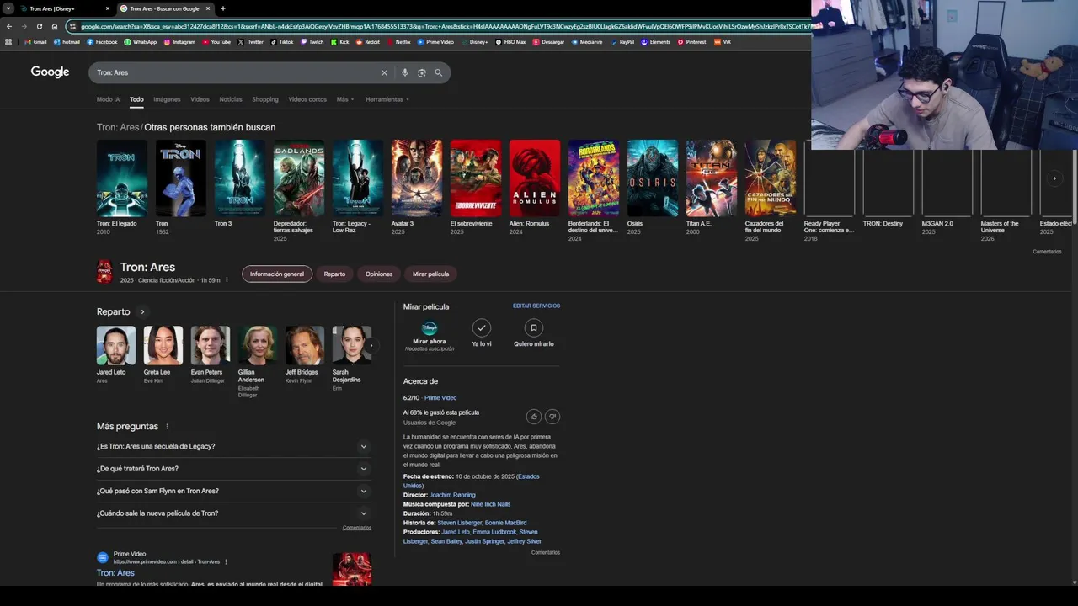The height and width of the screenshot is (606, 1078).
Task: Open the Alien: Romulus poster
Action: pyautogui.click(x=535, y=178)
